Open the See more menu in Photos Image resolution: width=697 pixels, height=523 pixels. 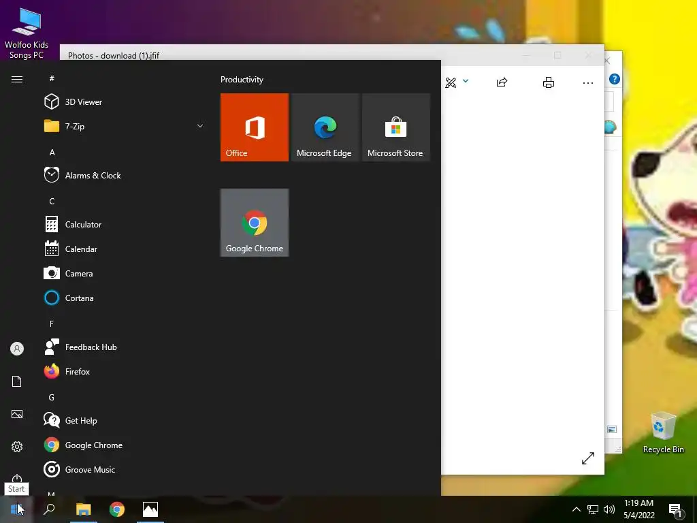(x=587, y=82)
